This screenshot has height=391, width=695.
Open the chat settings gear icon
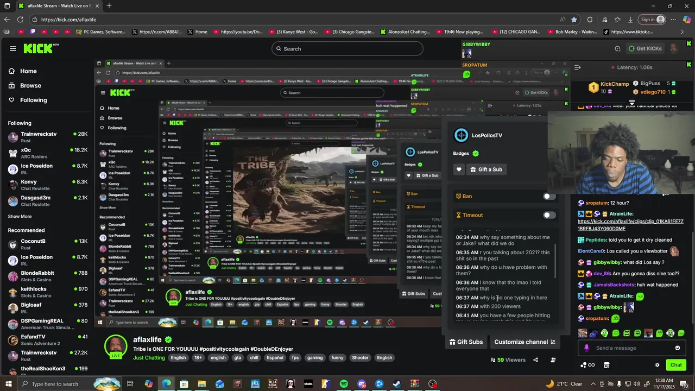coord(657,365)
